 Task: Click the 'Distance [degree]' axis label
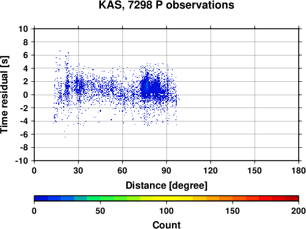(x=166, y=186)
